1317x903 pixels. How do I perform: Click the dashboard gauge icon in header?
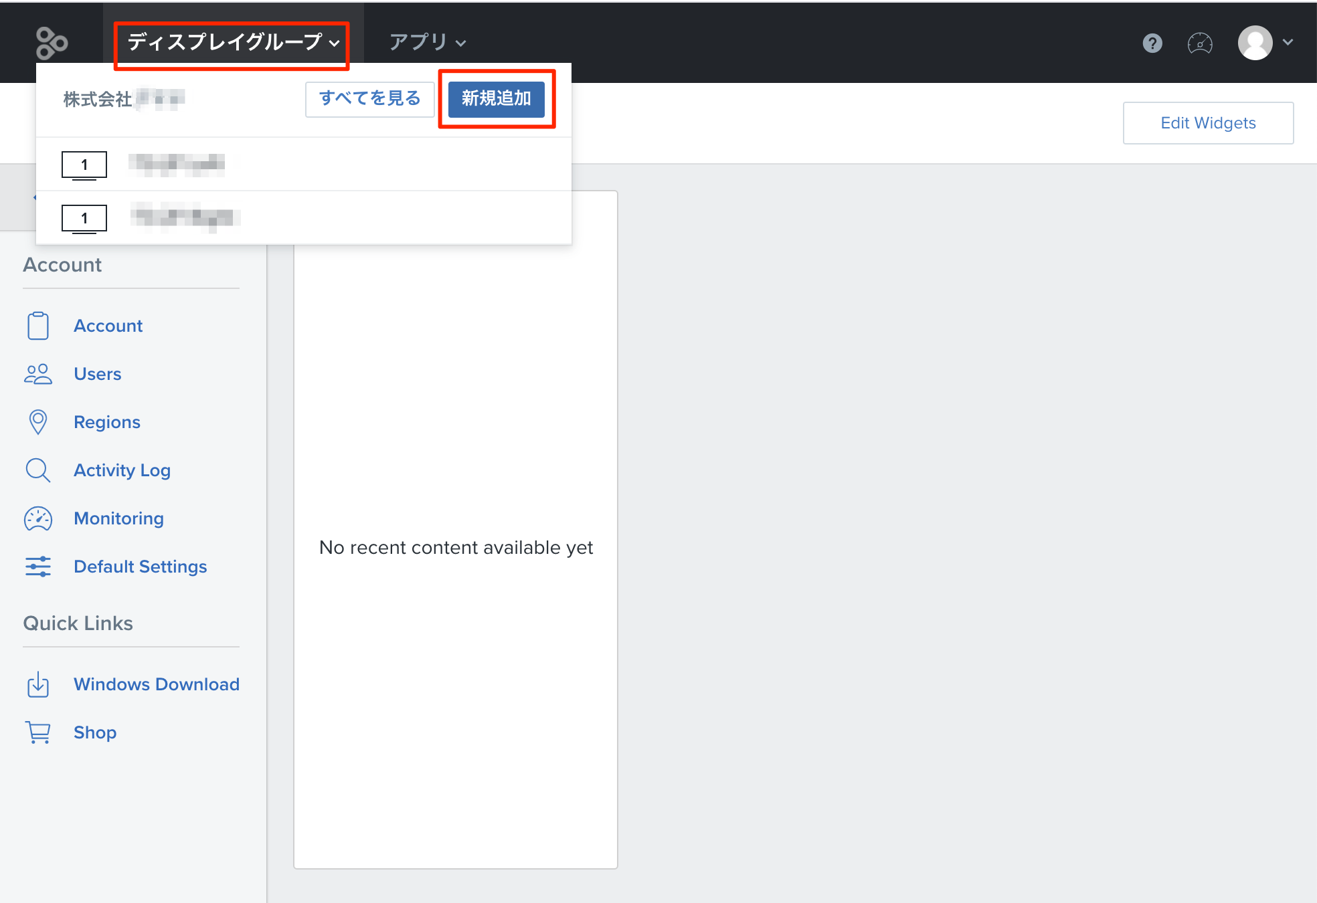click(1200, 43)
